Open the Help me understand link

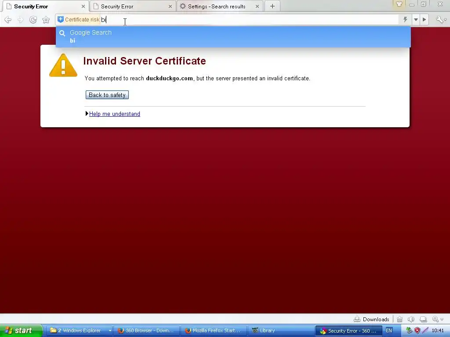(115, 114)
